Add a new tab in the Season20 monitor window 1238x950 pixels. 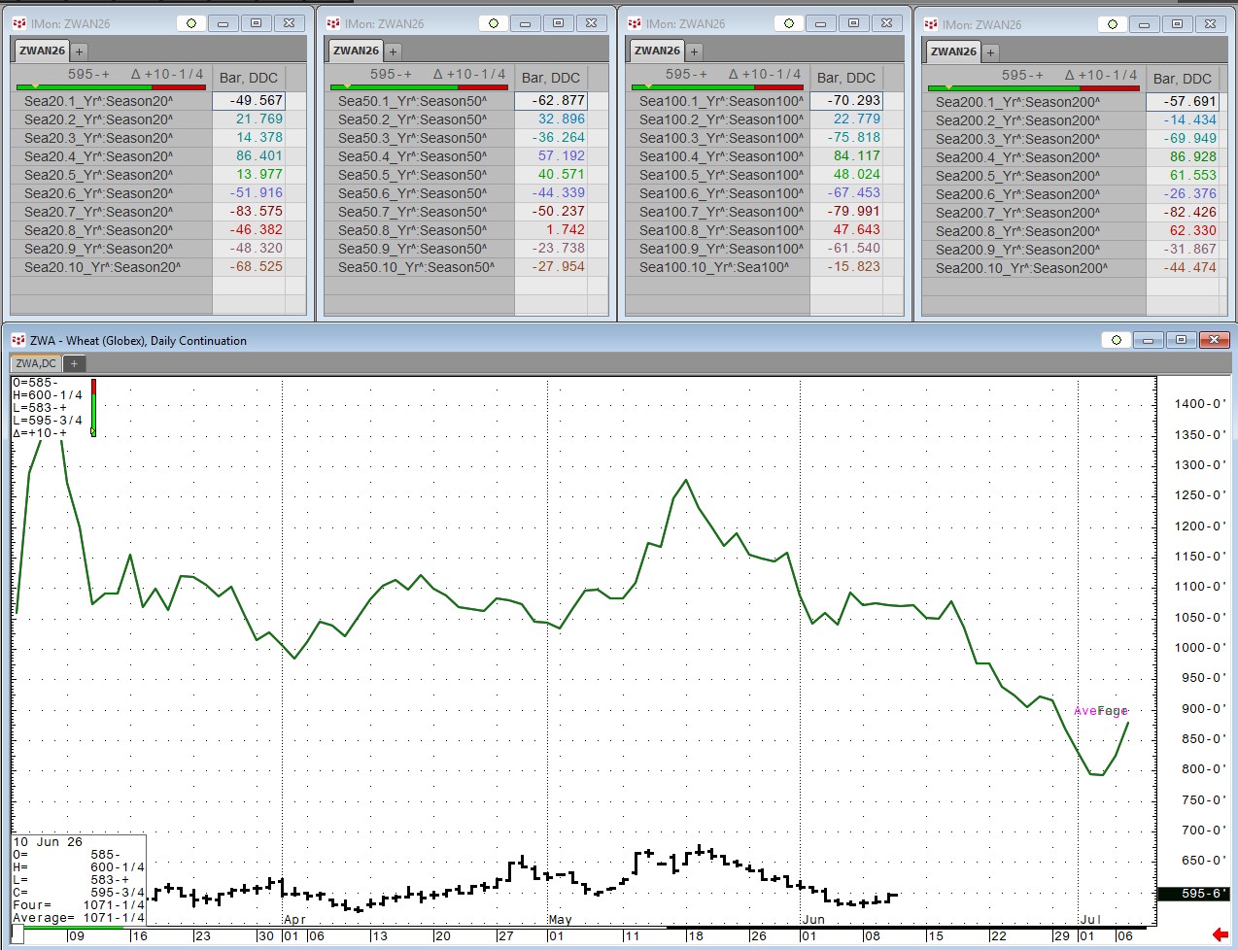pos(79,51)
